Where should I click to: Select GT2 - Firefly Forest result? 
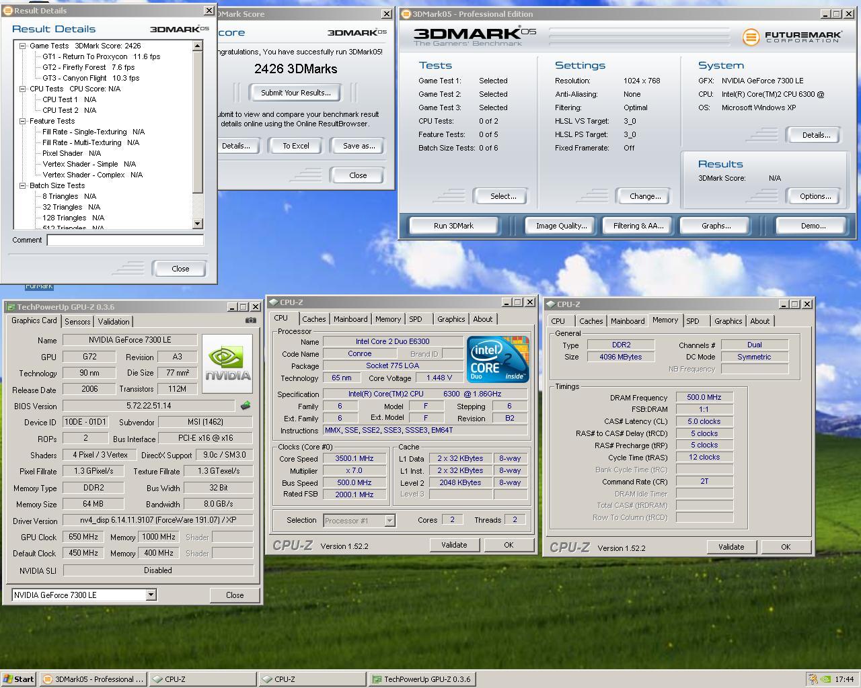coord(88,67)
